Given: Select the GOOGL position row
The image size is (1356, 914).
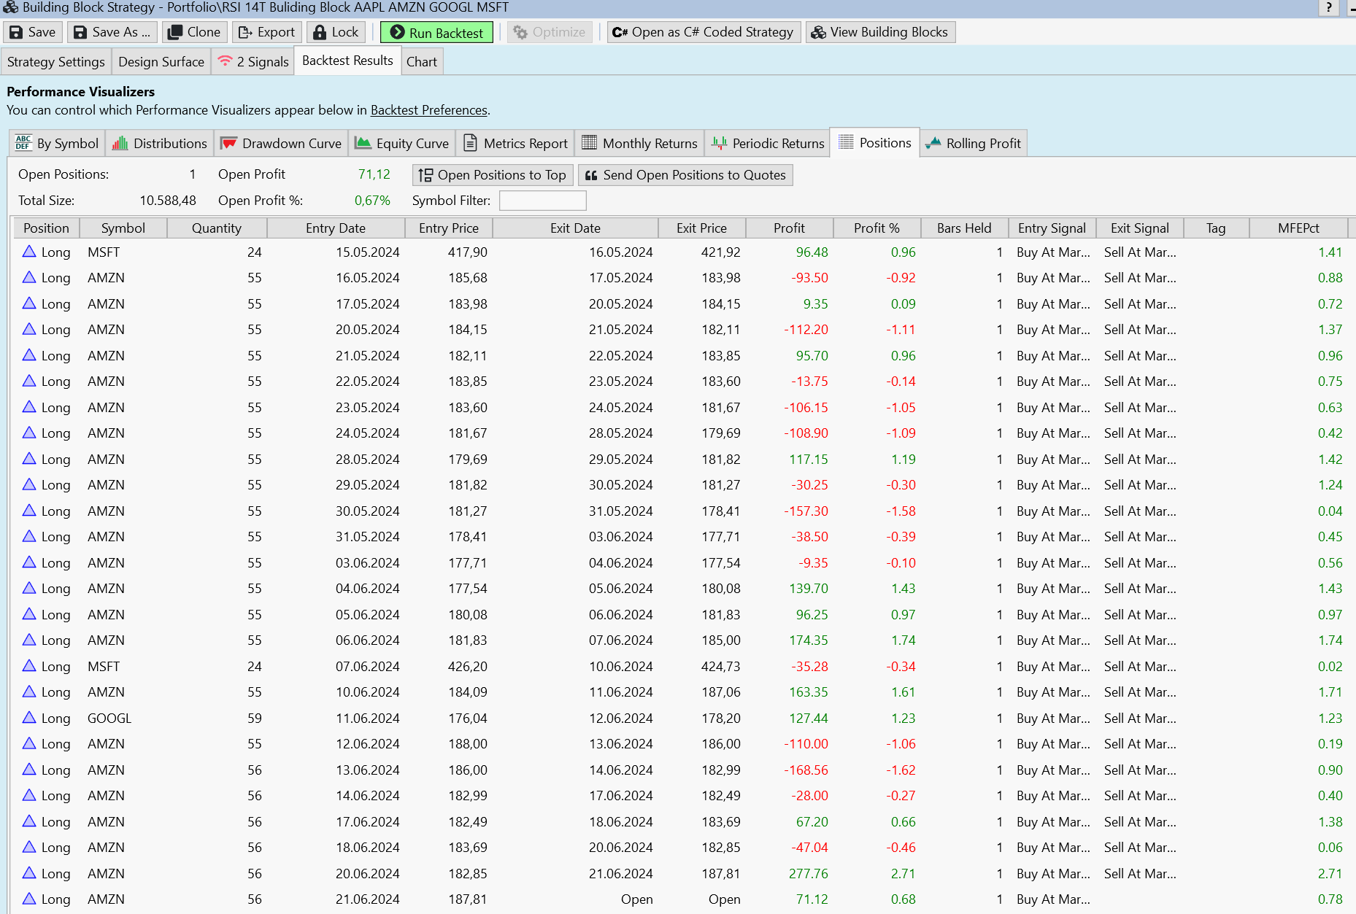Looking at the screenshot, I should [109, 719].
